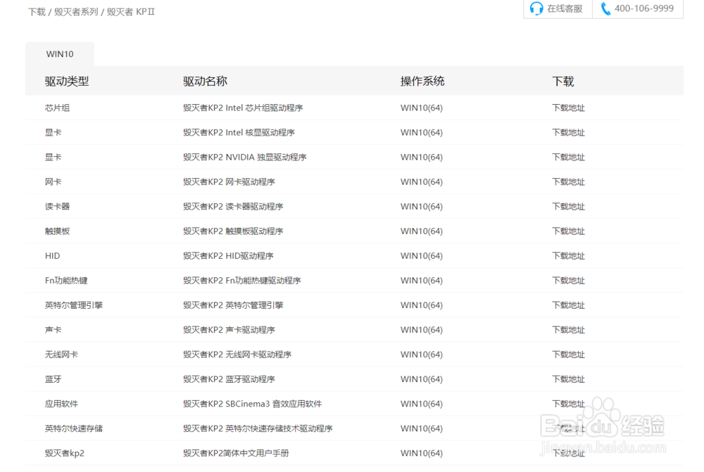Download the 触摸板驱动程序 touchpad driver
Image resolution: width=704 pixels, height=472 pixels.
[568, 231]
